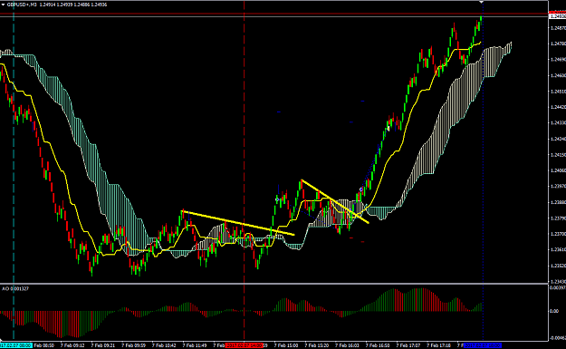Screen dimensions: 566x349
Task: Select the longer, shallow yellow trendline
Action: (x=238, y=223)
